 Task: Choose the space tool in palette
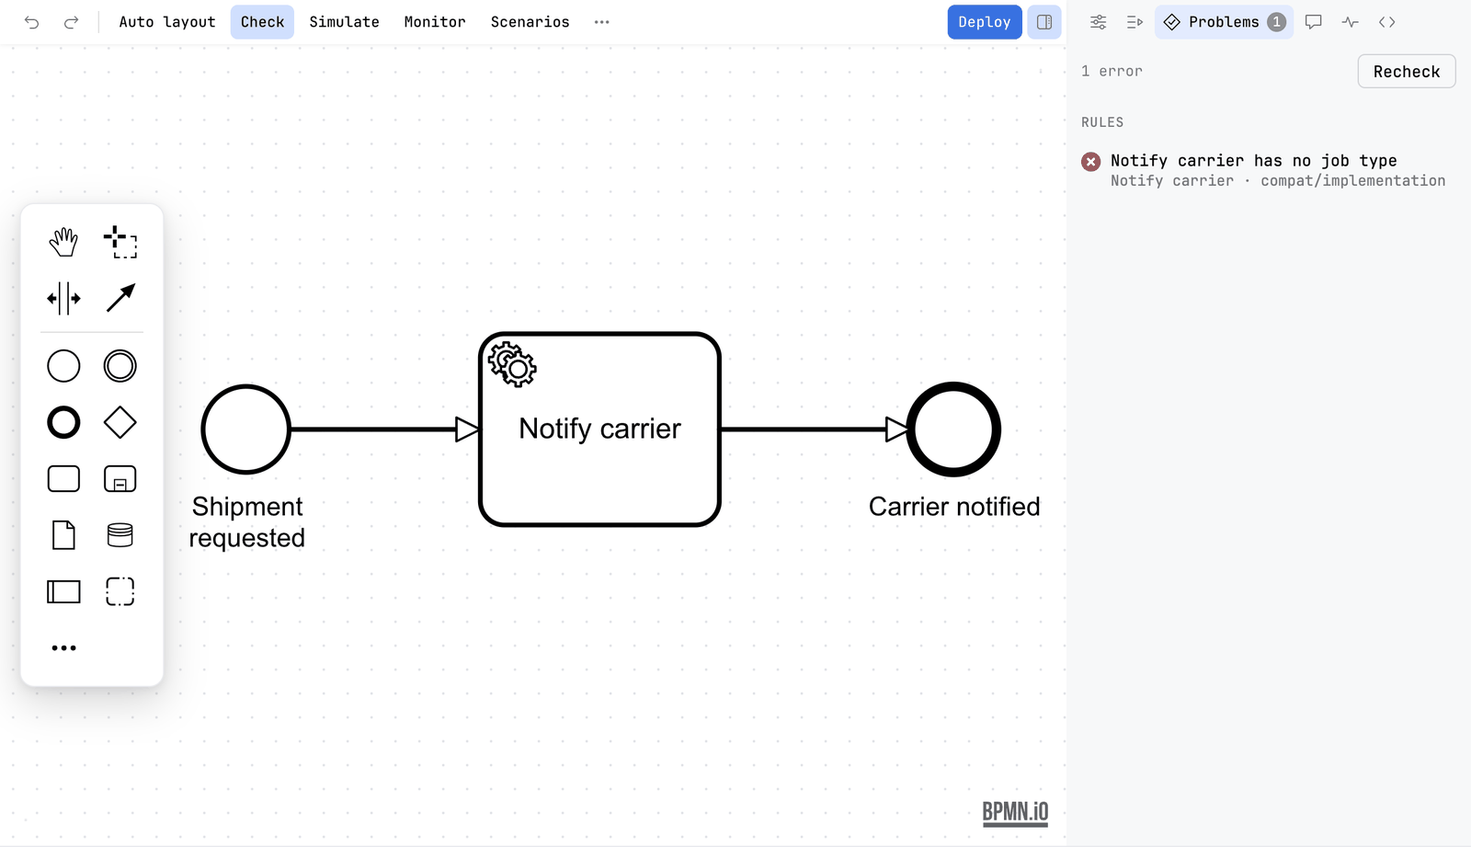[x=63, y=298]
